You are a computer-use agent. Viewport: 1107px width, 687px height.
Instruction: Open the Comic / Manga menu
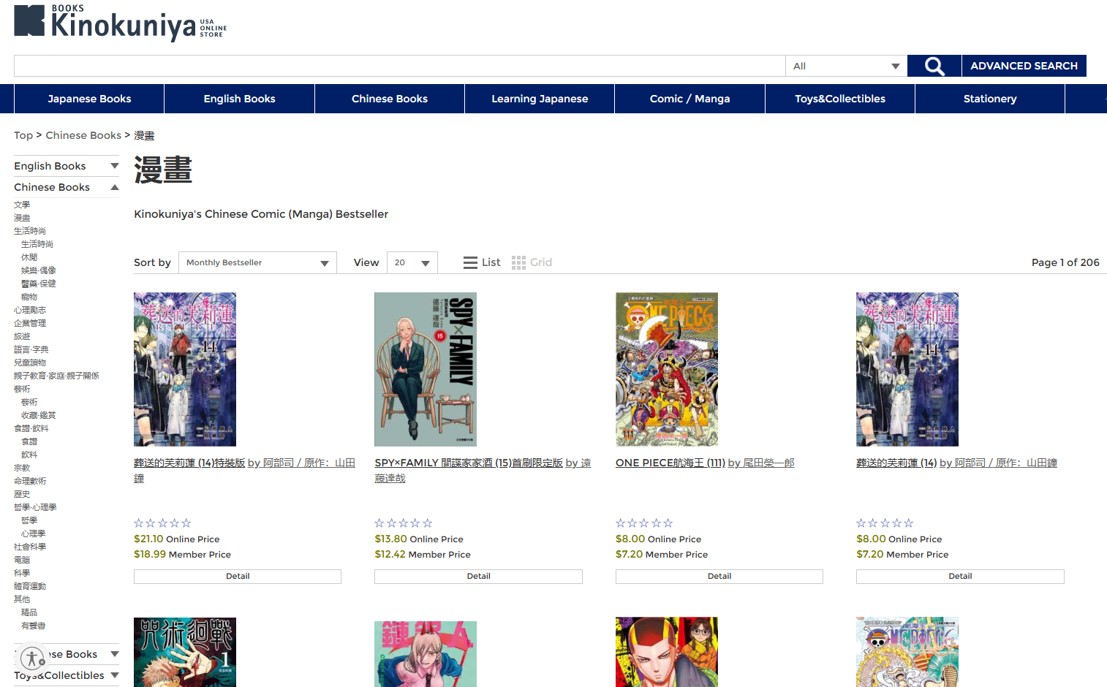click(689, 99)
